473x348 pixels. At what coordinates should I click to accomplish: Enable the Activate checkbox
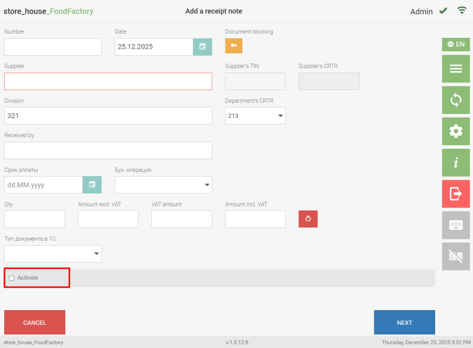12,278
